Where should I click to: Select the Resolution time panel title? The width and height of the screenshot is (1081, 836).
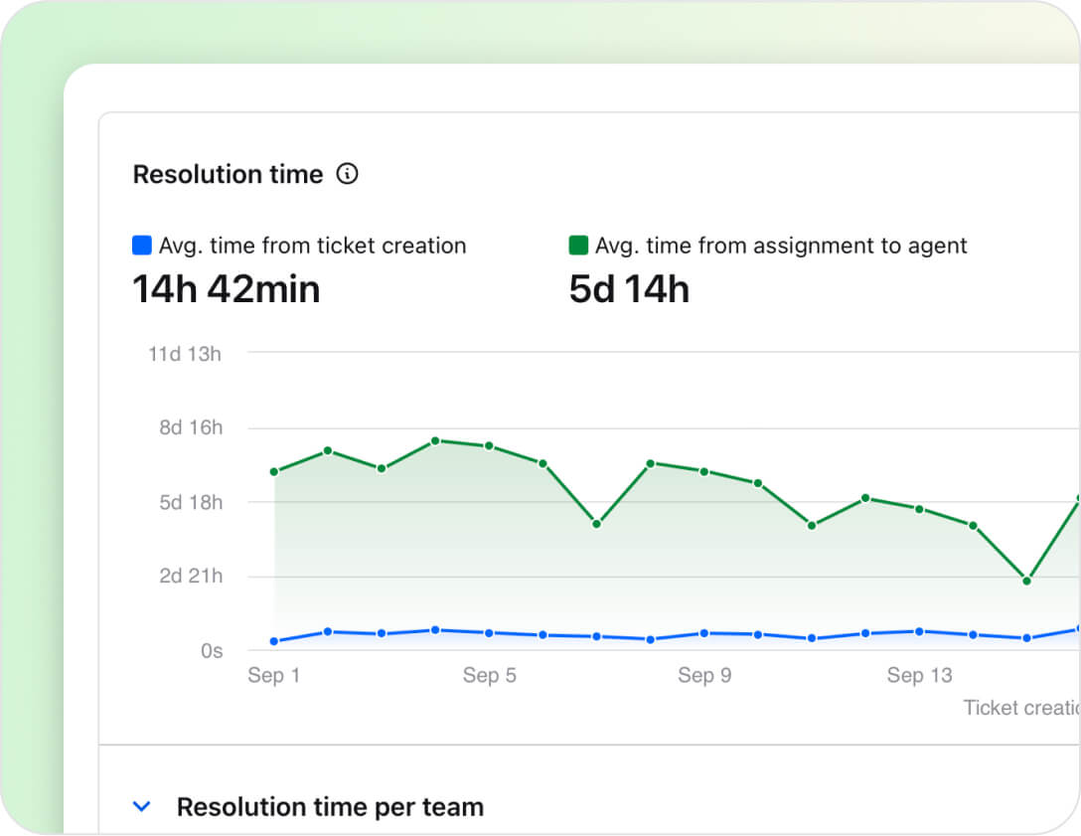coord(228,174)
